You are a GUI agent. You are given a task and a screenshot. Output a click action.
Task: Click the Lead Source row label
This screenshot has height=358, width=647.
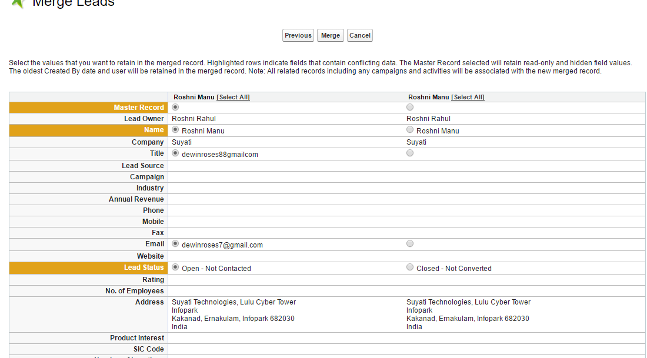pyautogui.click(x=143, y=166)
